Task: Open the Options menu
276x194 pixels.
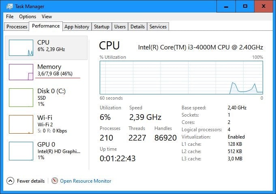Action: (28, 17)
